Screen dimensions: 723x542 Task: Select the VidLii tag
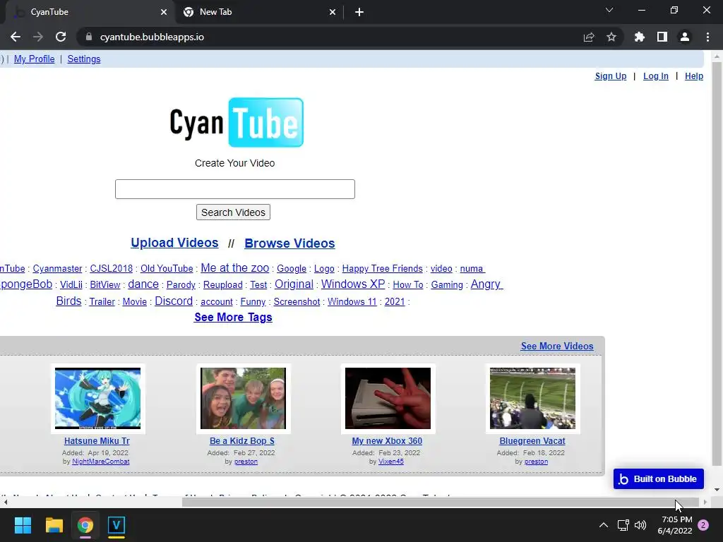click(71, 285)
